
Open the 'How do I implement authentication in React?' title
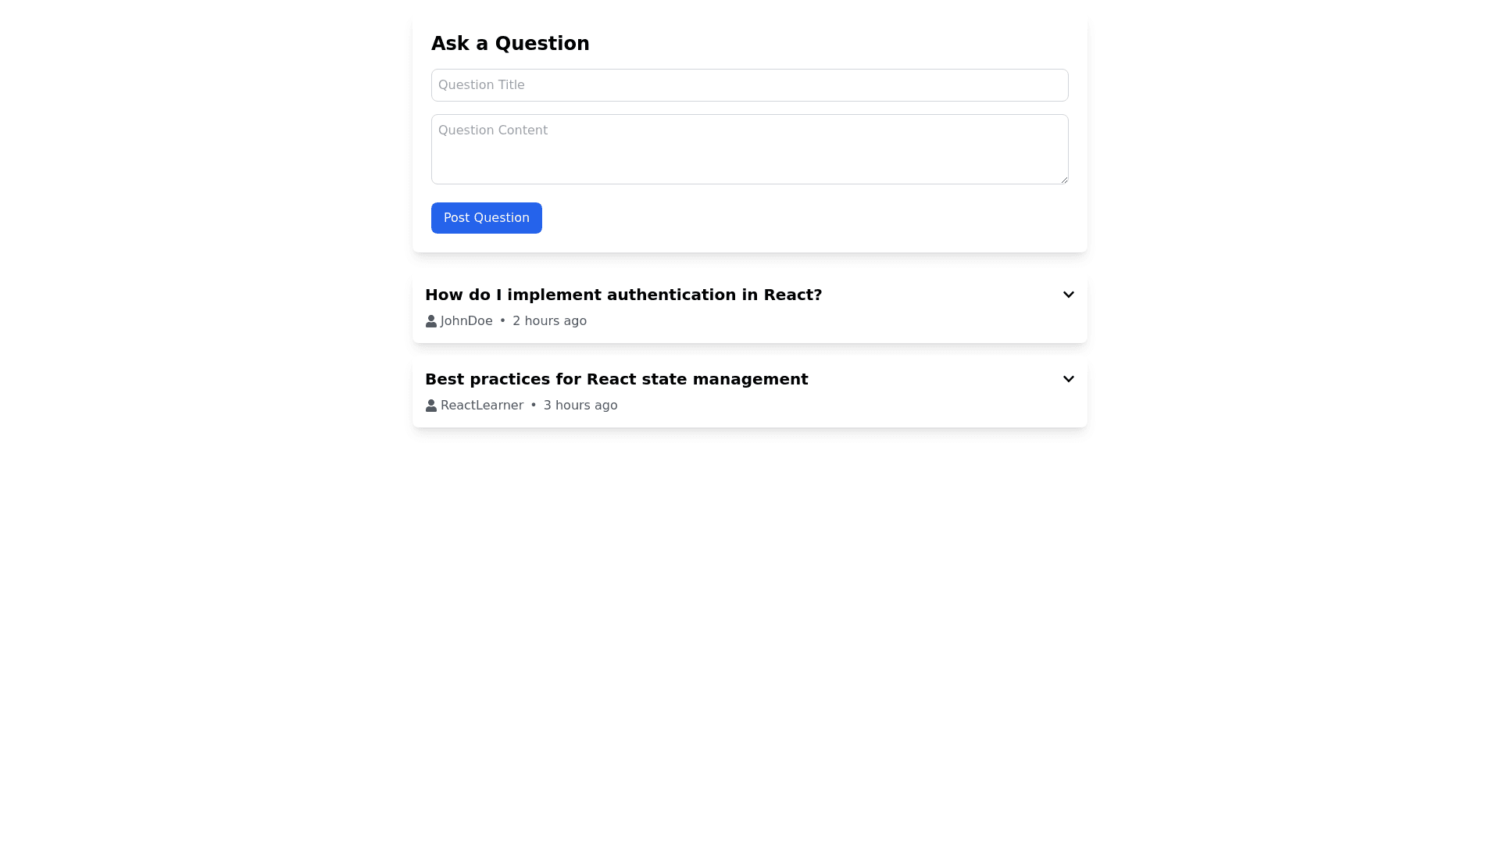[623, 295]
